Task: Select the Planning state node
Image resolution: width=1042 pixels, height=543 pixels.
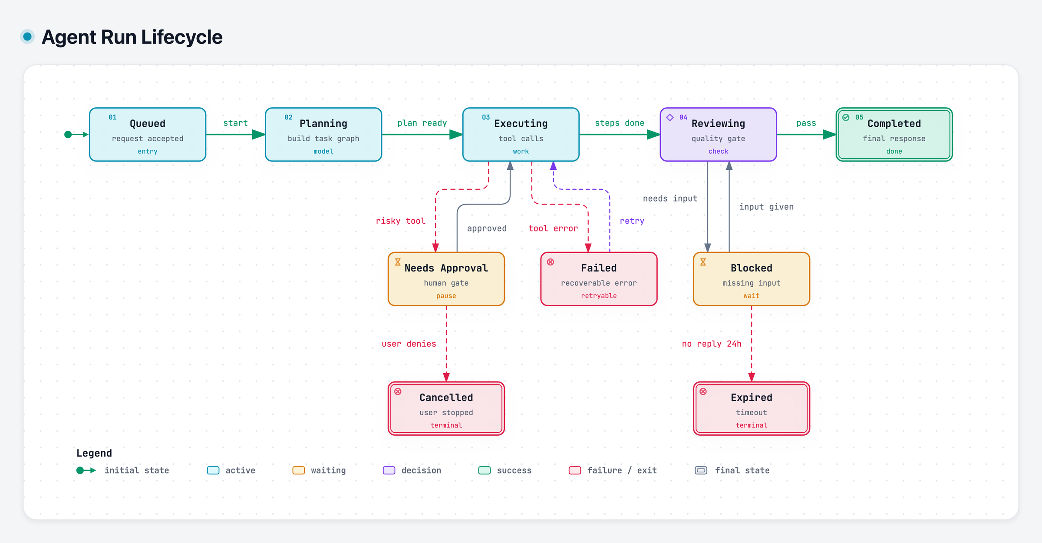Action: point(323,135)
